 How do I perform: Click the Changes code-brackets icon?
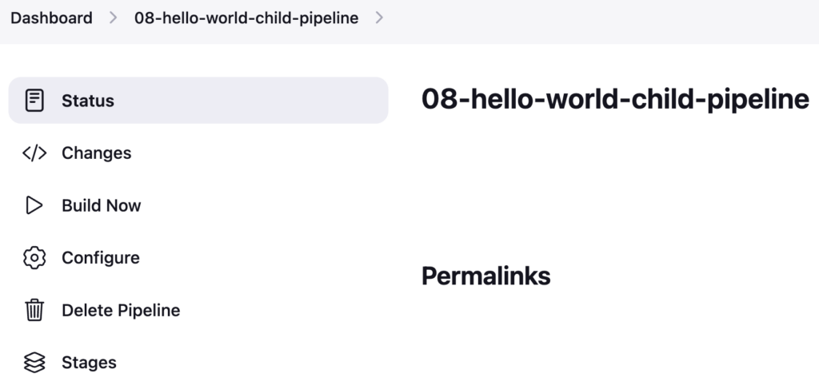[34, 153]
